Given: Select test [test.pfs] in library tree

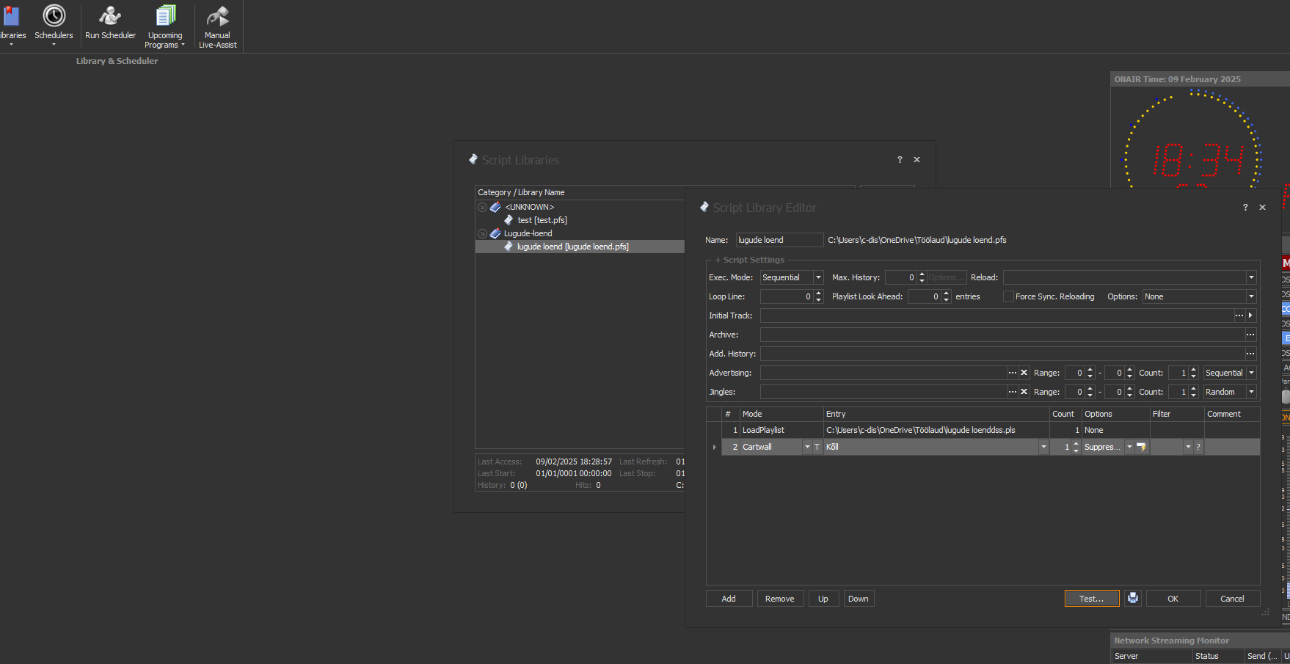Looking at the screenshot, I should [x=542, y=220].
